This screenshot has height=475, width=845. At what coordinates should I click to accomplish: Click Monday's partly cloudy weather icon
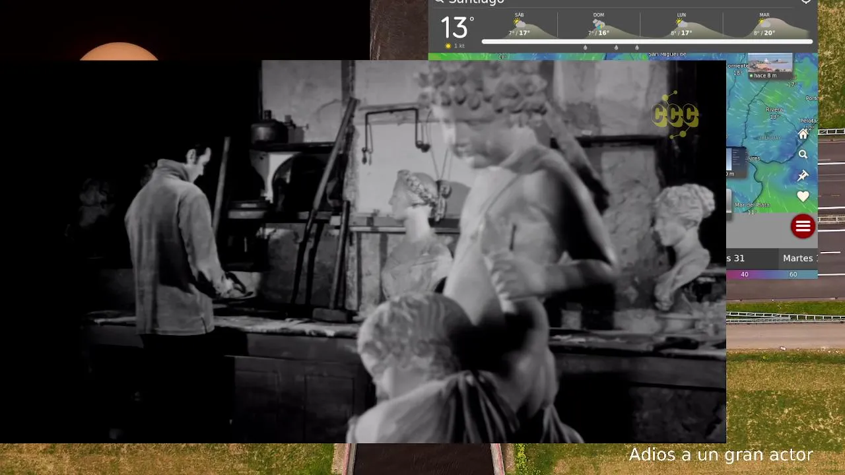tap(681, 23)
